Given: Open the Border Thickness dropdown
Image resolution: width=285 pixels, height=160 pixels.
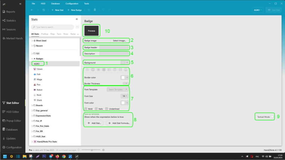Looking at the screenshot, I should coord(126,83).
